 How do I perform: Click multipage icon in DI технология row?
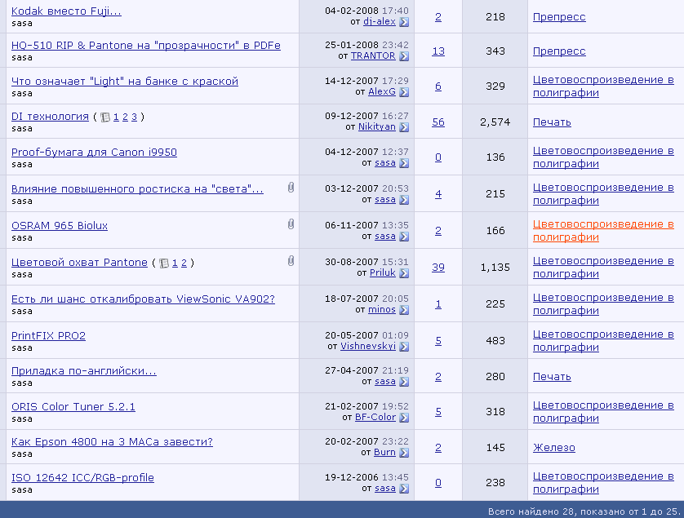[x=105, y=117]
